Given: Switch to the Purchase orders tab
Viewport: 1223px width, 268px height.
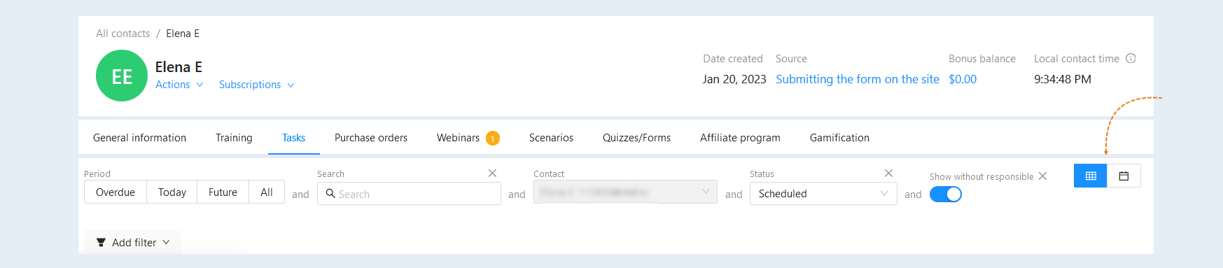Looking at the screenshot, I should [371, 138].
